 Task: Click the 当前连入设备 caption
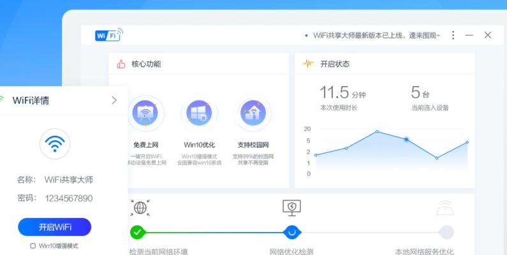pos(430,108)
